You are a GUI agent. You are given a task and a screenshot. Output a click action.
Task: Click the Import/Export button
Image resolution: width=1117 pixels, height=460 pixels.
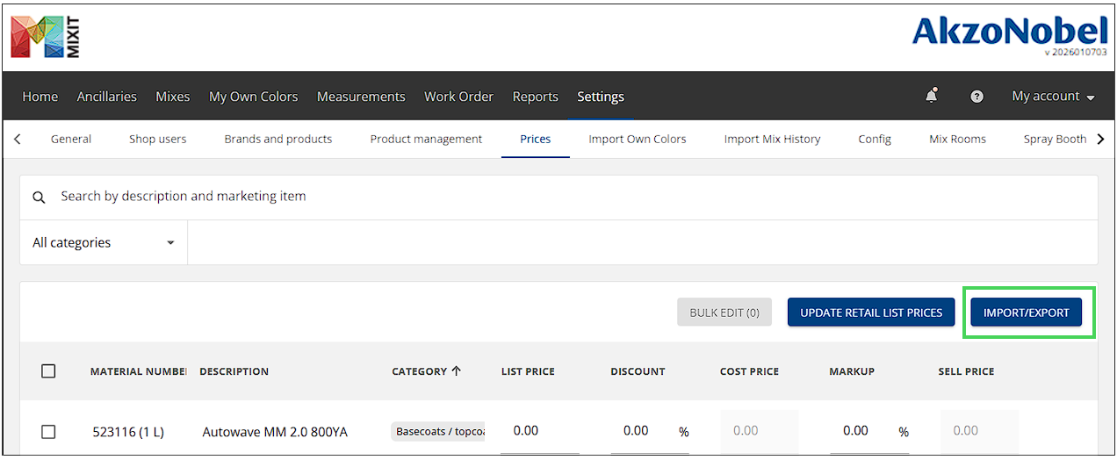pos(1027,313)
